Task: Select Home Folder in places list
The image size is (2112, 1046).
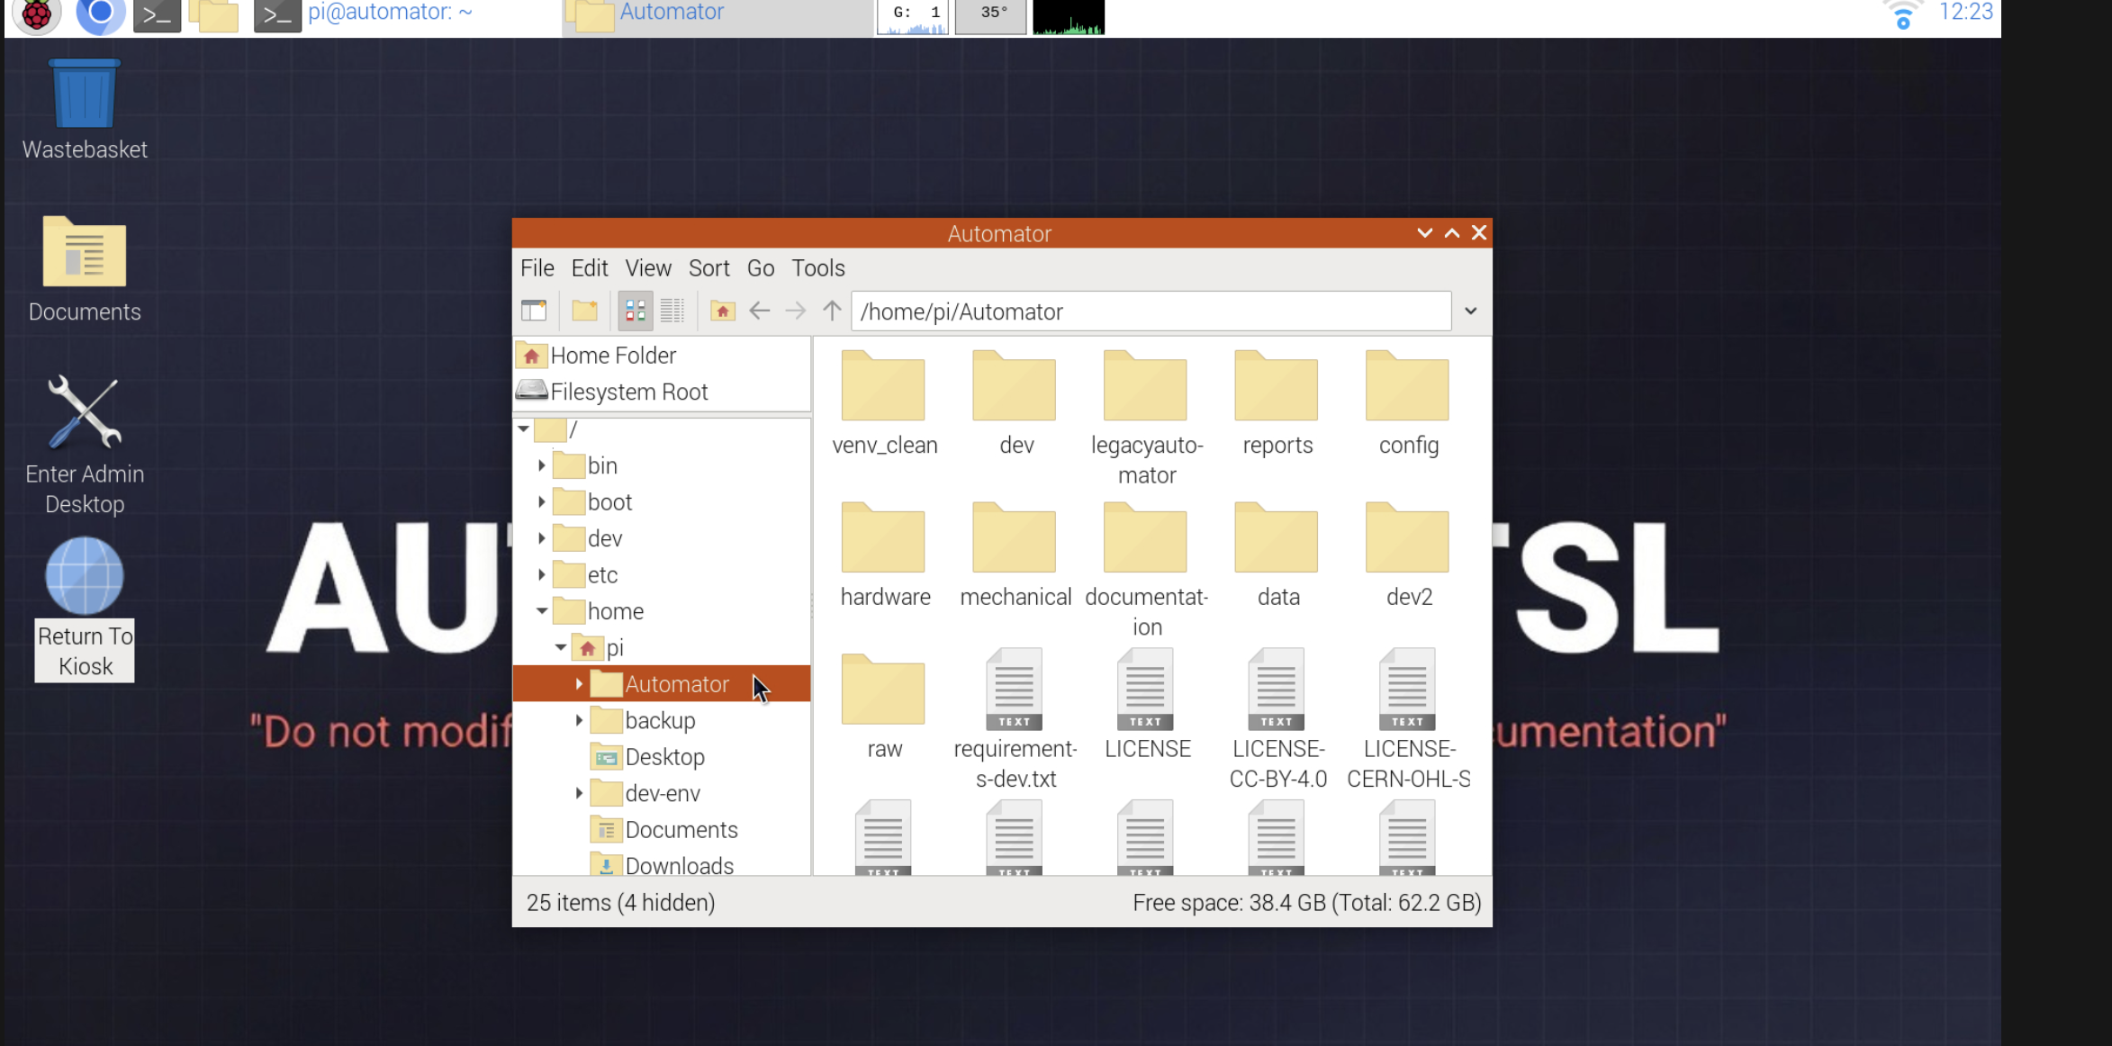Action: 662,356
